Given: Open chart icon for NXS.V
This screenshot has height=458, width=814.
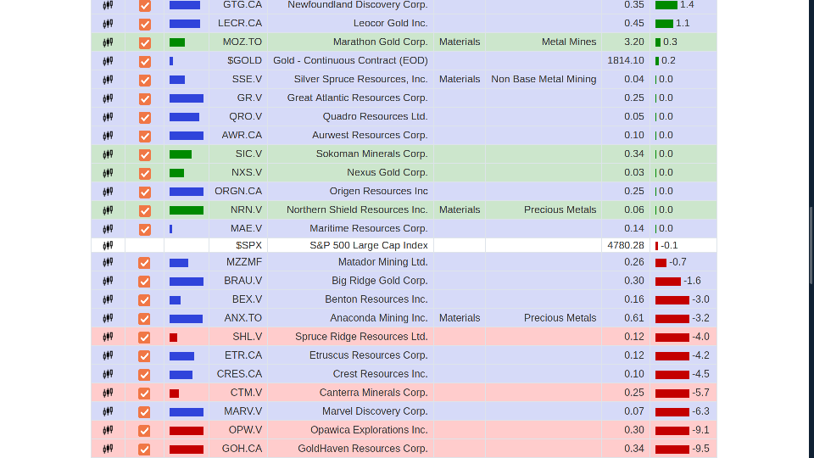Looking at the screenshot, I should [x=108, y=173].
